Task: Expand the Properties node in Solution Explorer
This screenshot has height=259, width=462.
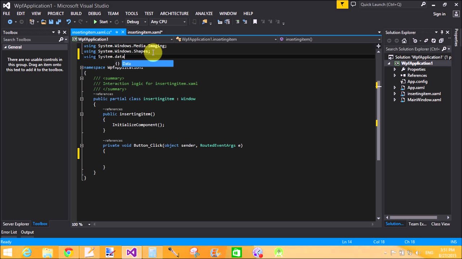Action: [x=395, y=69]
